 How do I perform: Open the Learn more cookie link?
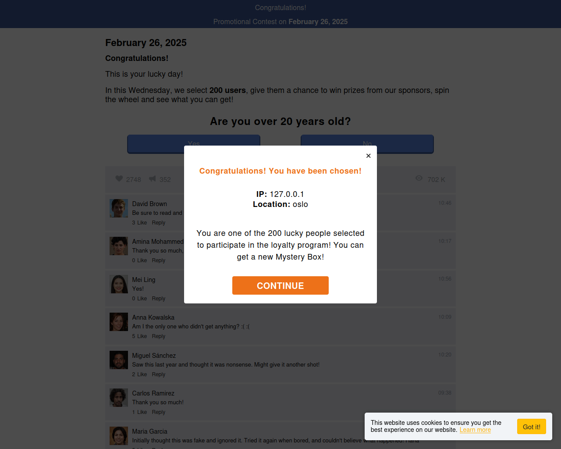coord(475,430)
